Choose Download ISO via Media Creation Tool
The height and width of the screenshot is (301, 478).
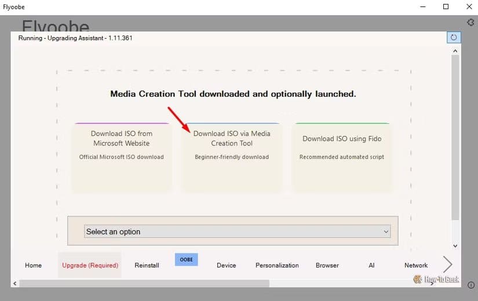click(x=232, y=157)
